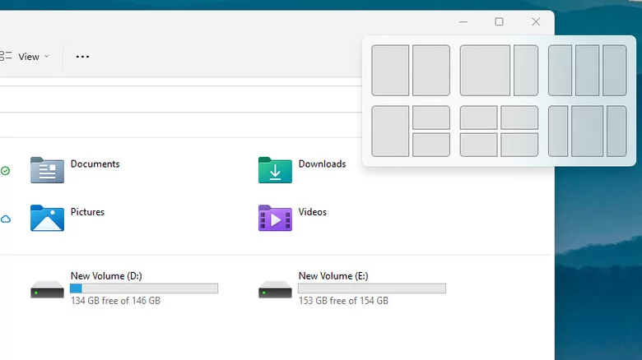
Task: Choose middle column of the three equal columns layout
Action: pyautogui.click(x=587, y=71)
